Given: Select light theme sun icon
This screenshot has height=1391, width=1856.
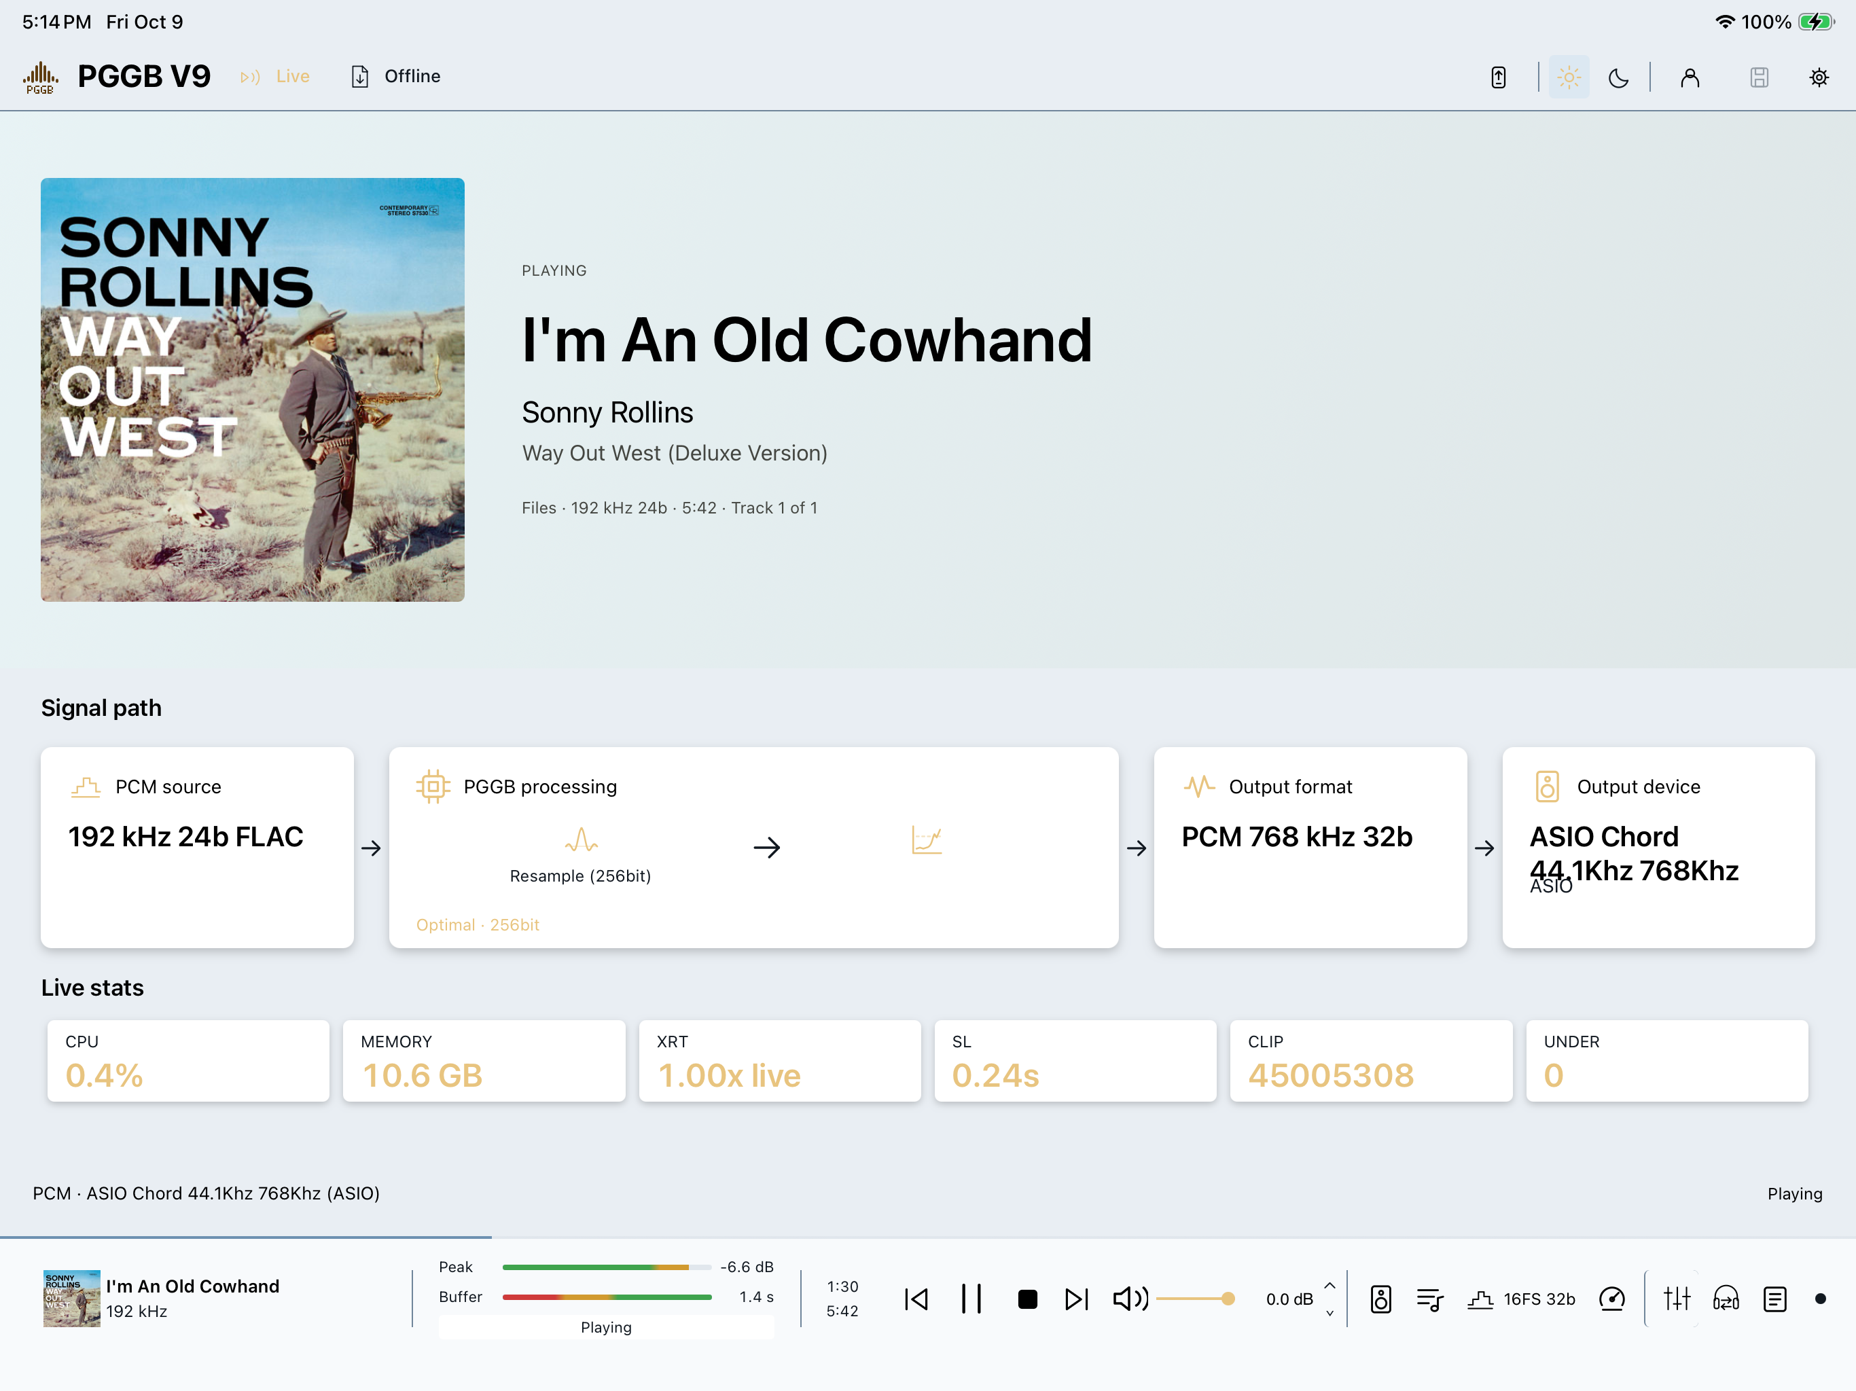Looking at the screenshot, I should (x=1568, y=77).
